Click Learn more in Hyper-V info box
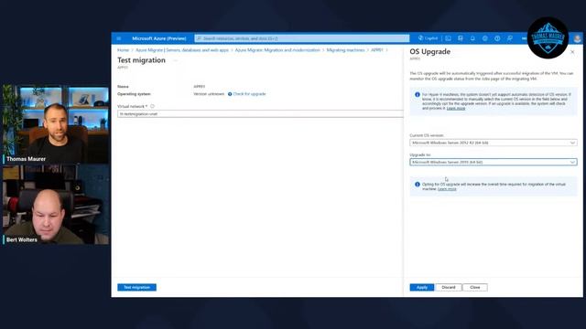Screen dimensions: 586x329 coord(456,108)
